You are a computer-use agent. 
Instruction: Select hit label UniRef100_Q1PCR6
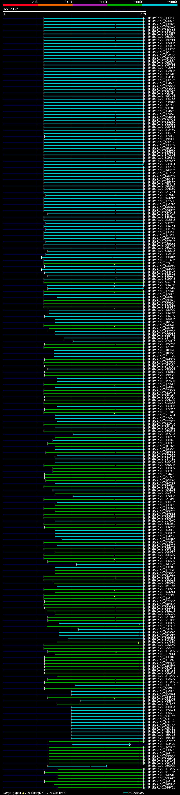pos(161,350)
